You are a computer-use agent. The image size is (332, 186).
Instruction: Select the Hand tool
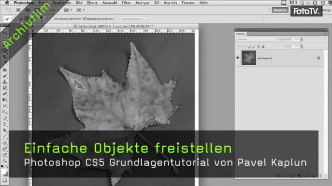coord(5,155)
